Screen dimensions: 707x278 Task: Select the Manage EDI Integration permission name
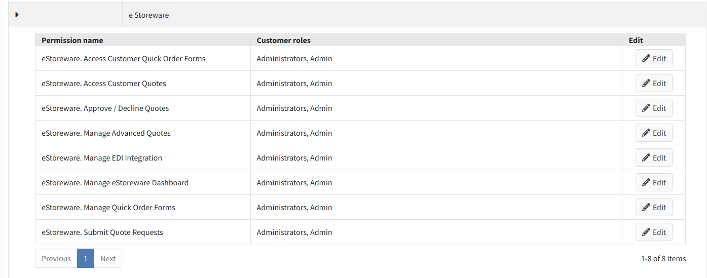pyautogui.click(x=102, y=157)
